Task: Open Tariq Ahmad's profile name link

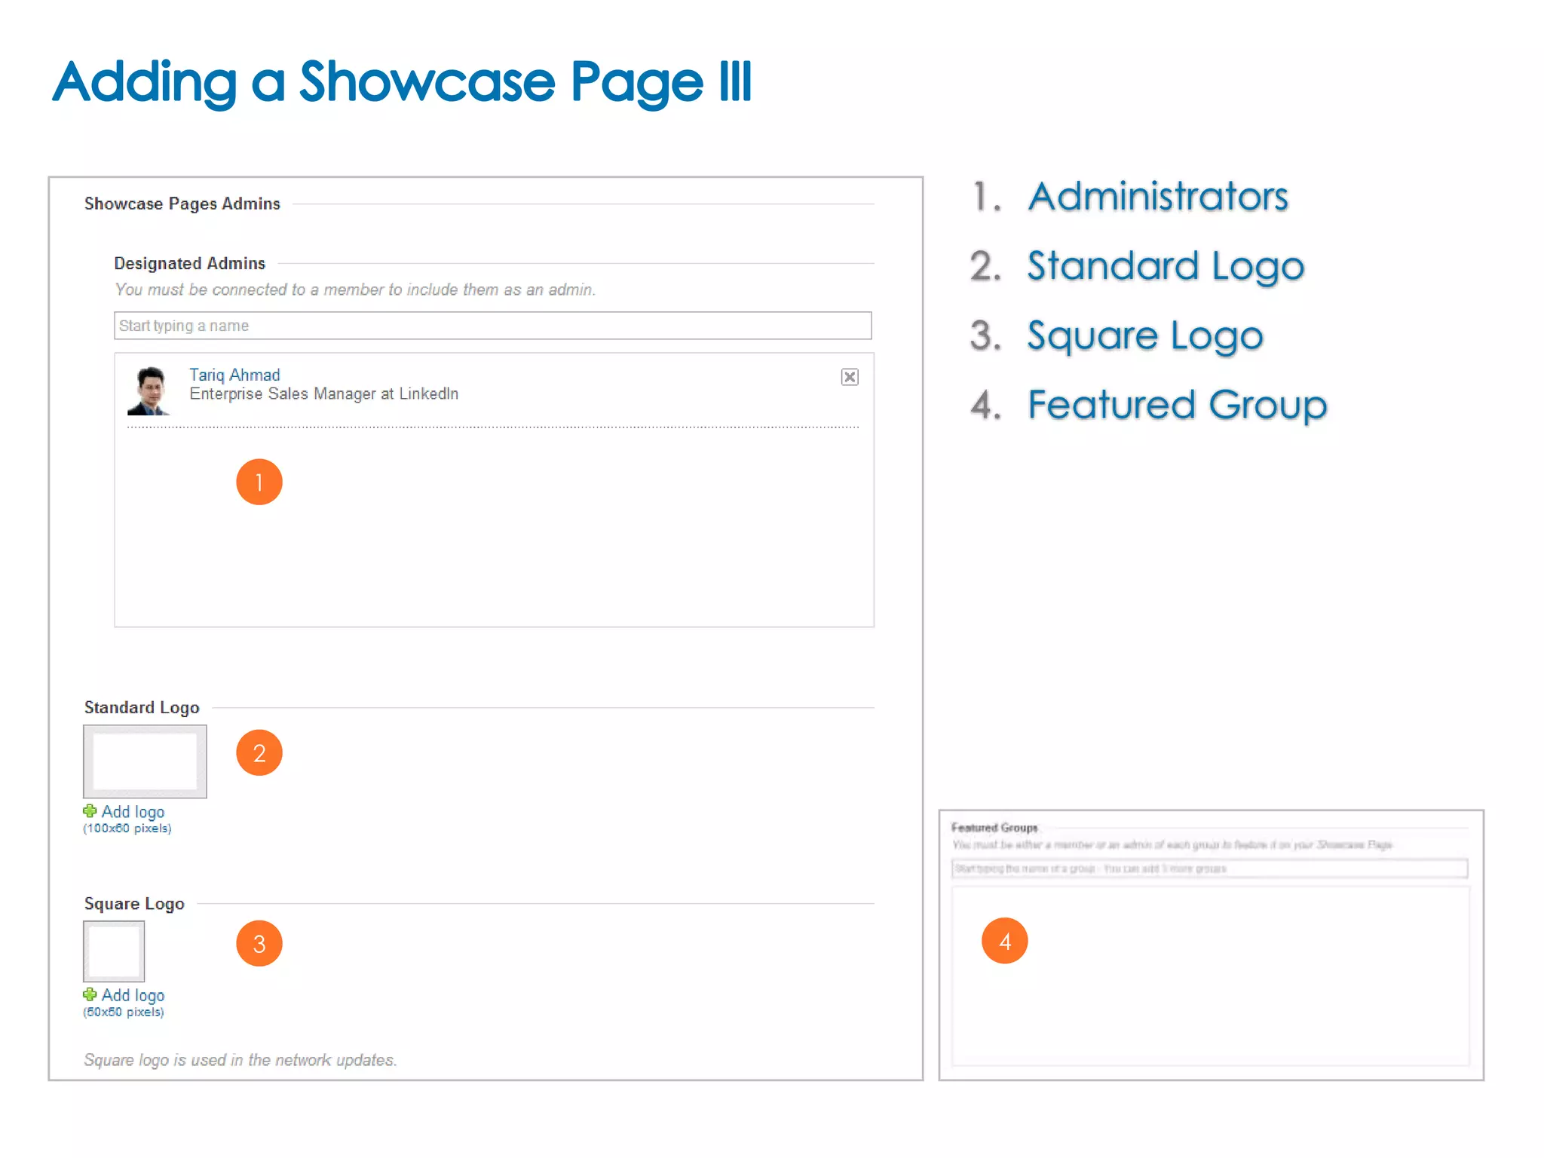Action: [234, 375]
